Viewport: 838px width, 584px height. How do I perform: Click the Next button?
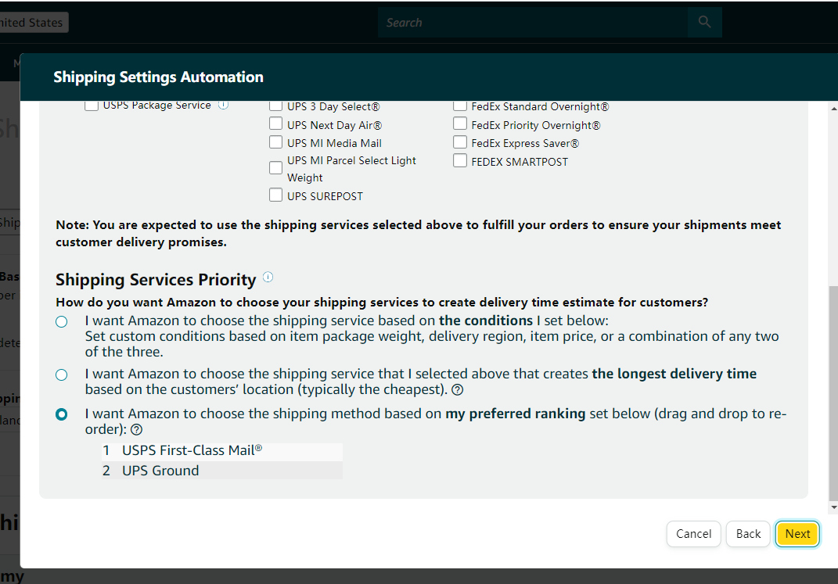(797, 534)
